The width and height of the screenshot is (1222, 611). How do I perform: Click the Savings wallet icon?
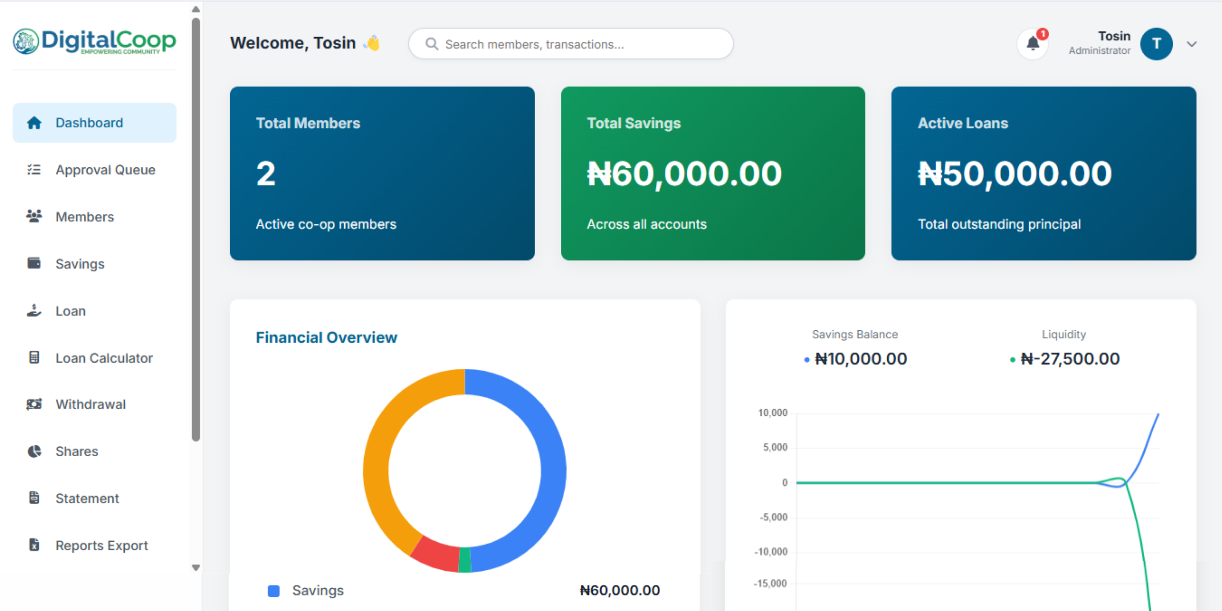[x=34, y=263]
